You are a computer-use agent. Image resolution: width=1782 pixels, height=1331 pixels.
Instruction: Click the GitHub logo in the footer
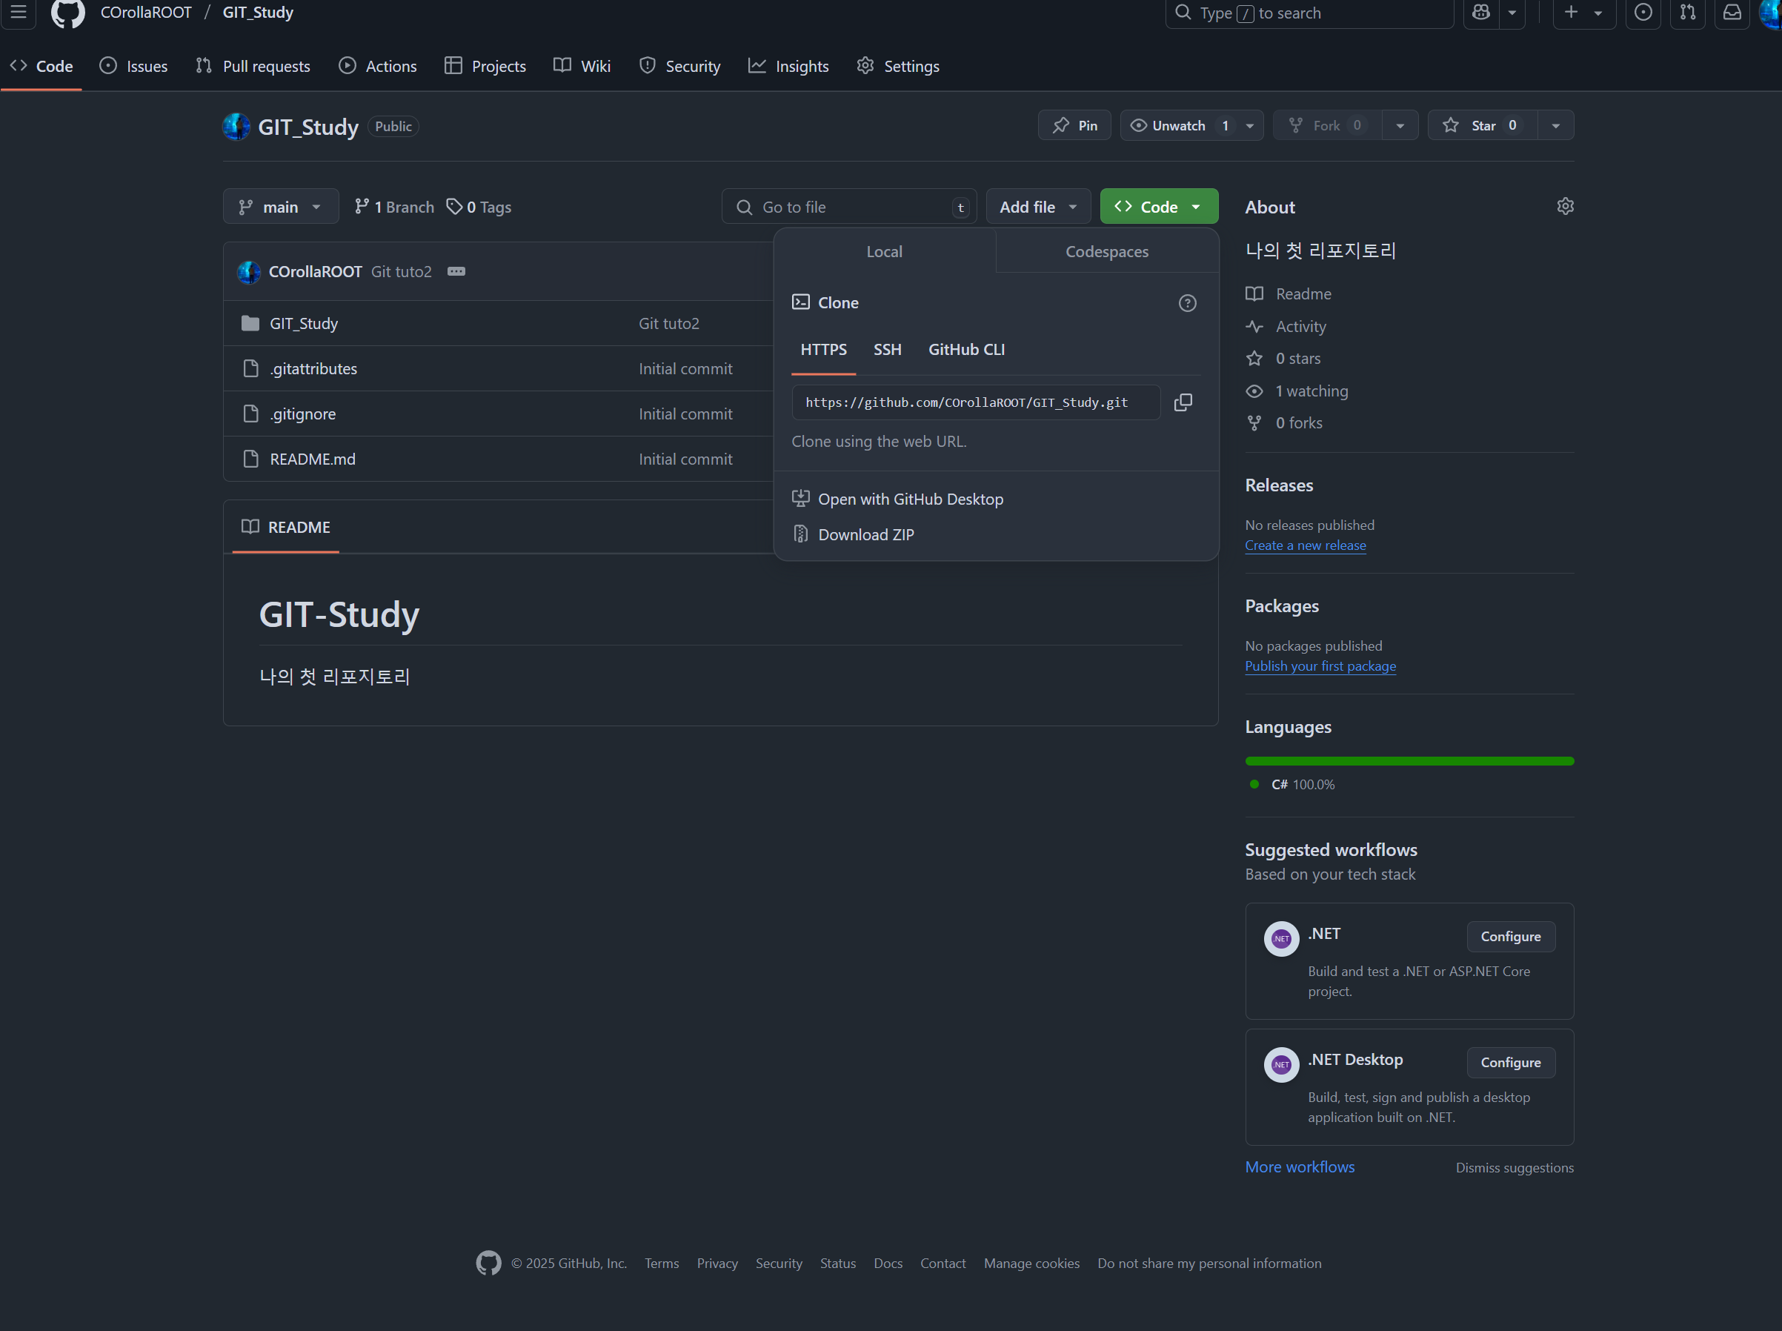click(x=488, y=1263)
